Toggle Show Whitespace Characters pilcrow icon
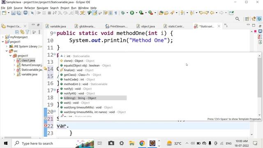Screen dimensions: 263x148 tap(116, 13)
